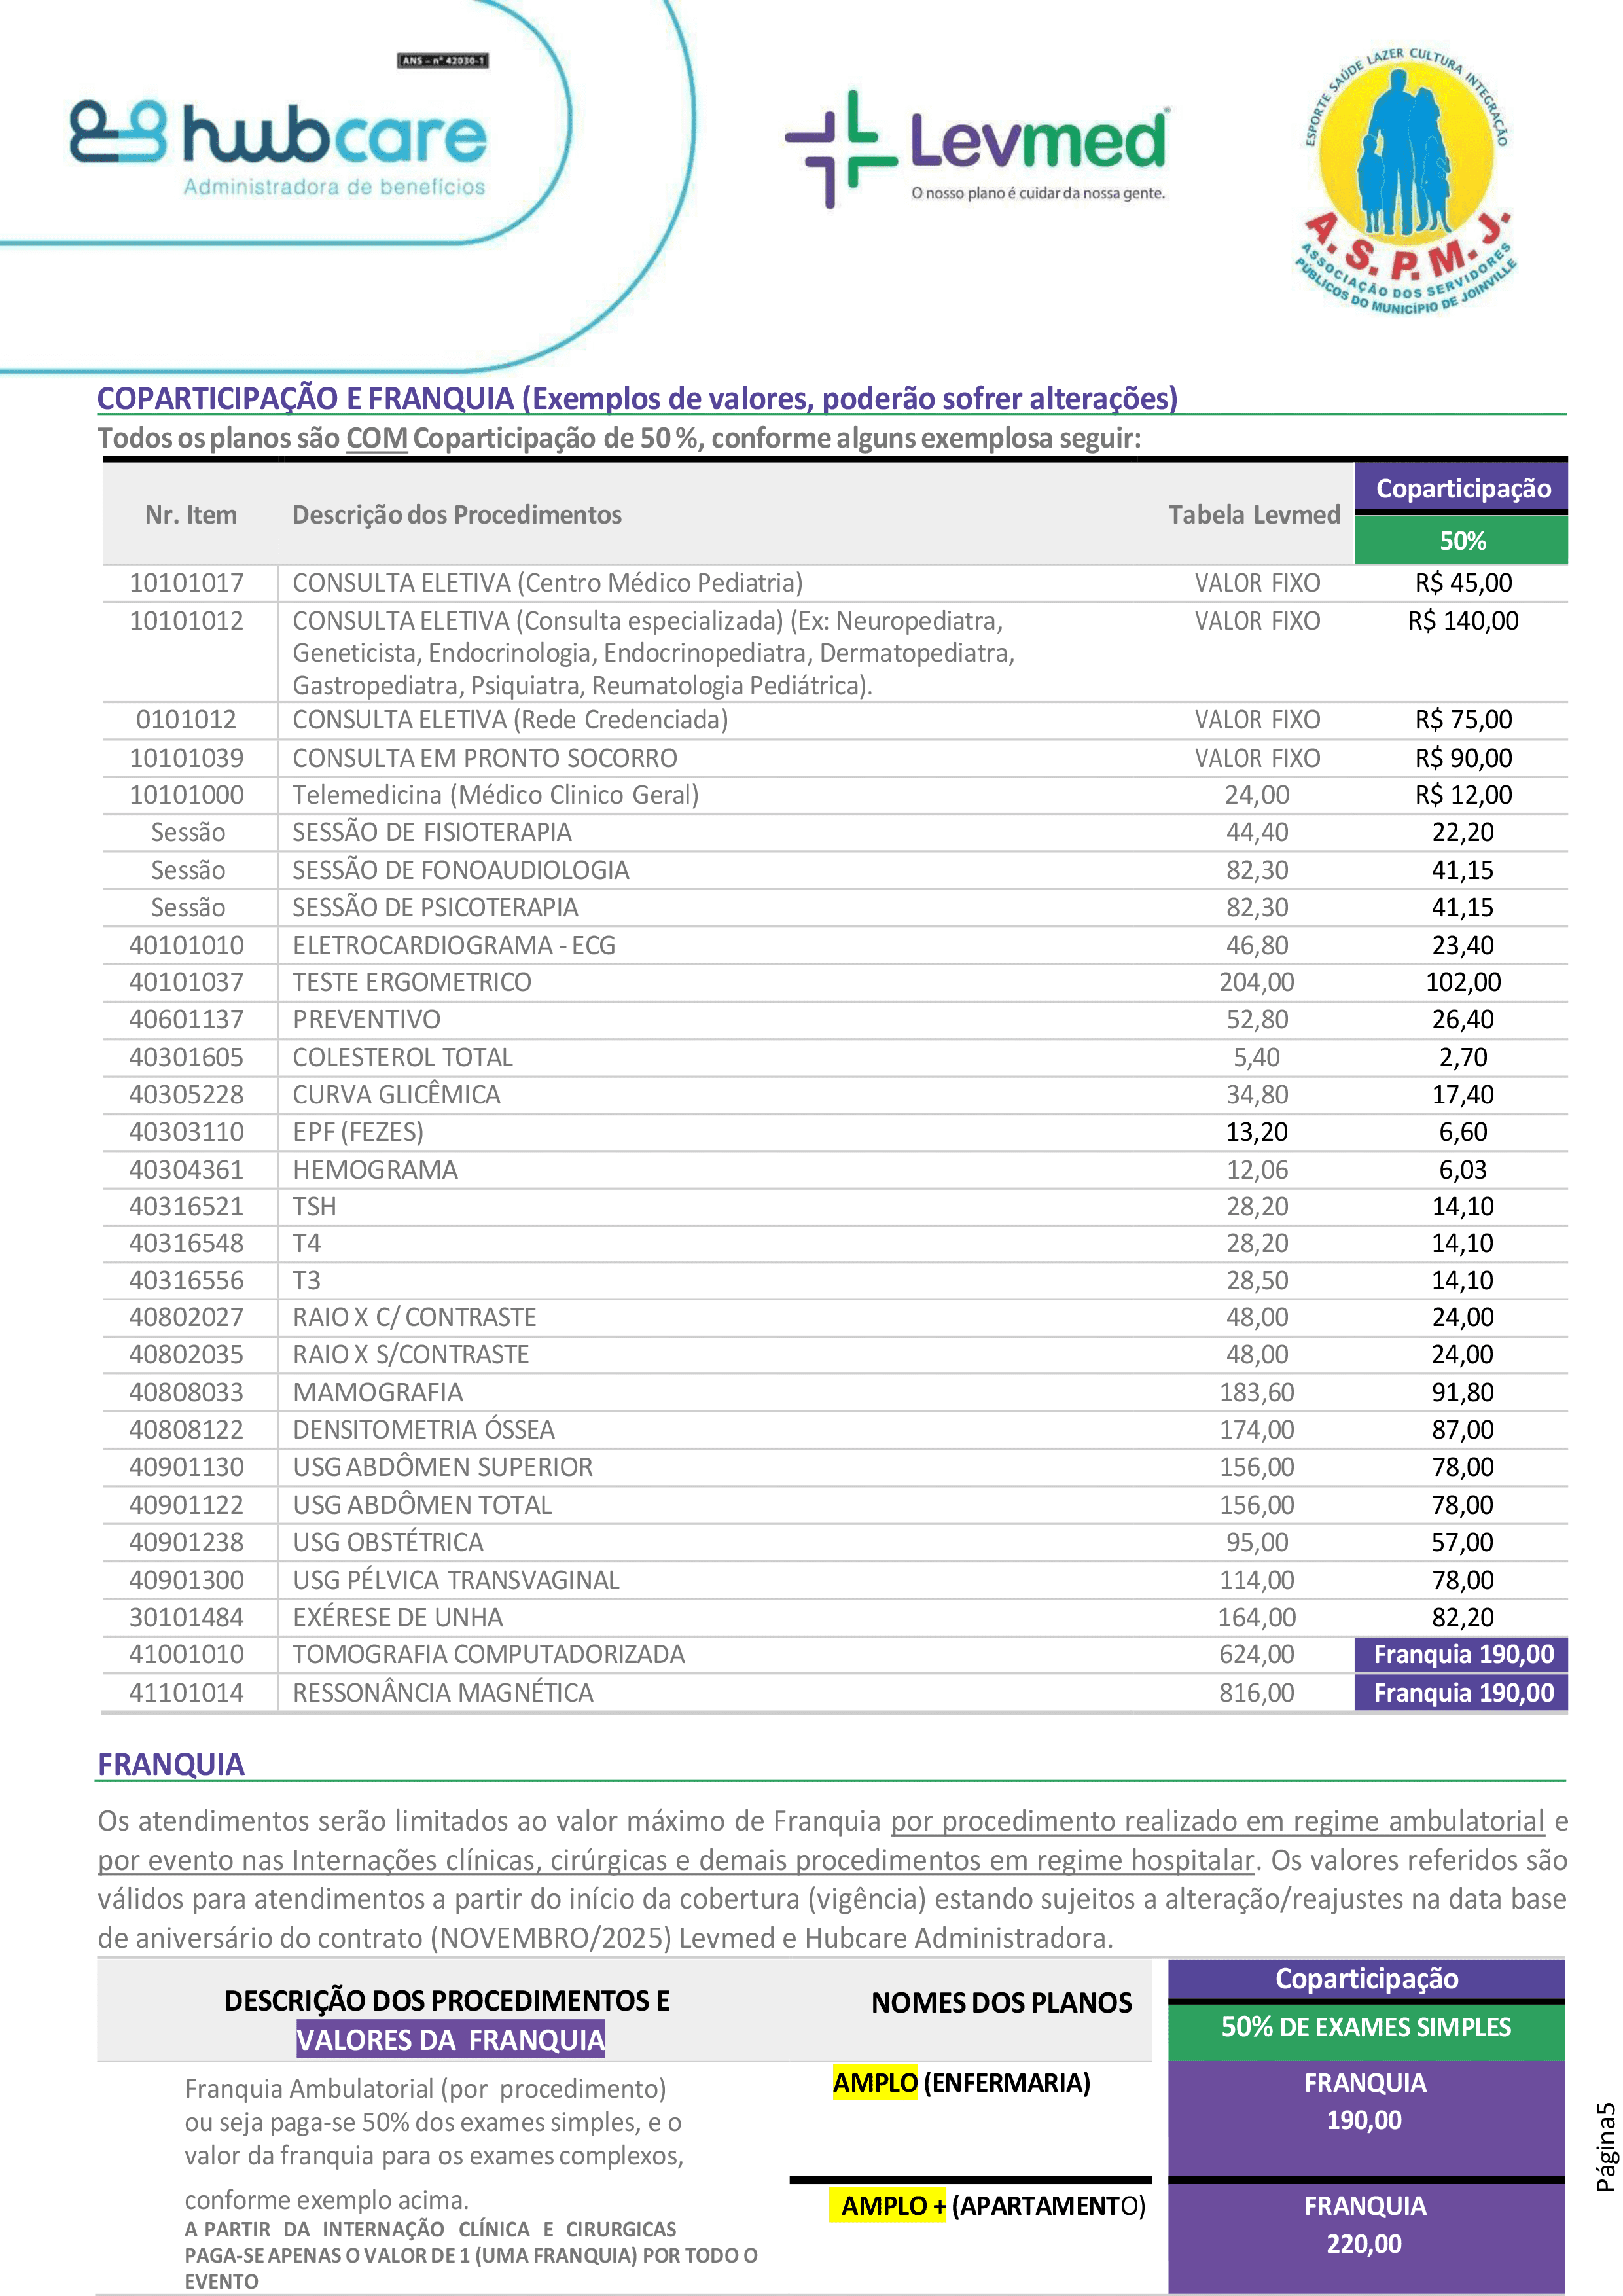Select 'EPF (FEZES)' description

click(x=358, y=1132)
